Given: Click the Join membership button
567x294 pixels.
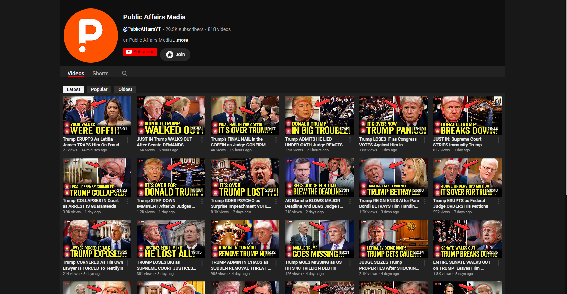Looking at the screenshot, I should 175,54.
